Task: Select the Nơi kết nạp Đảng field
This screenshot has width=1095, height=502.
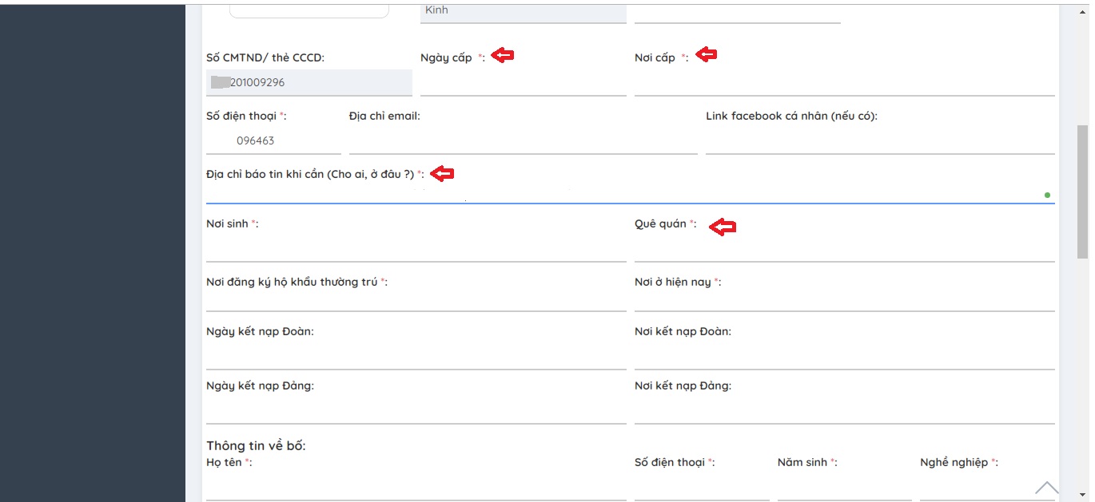Action: (844, 411)
